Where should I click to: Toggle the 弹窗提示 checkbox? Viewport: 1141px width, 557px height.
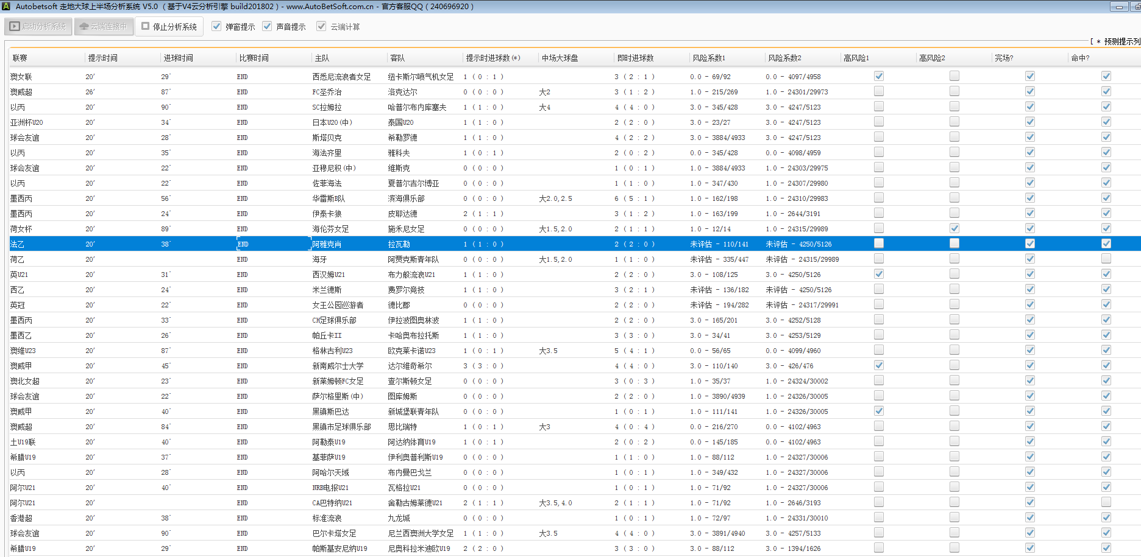click(216, 27)
